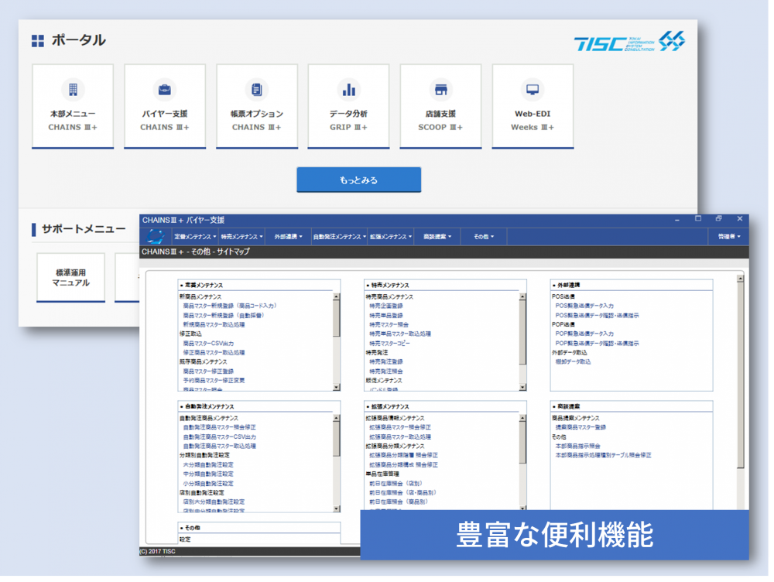Open バイヤー支援 CHAINS Ⅲ+ portal card

coord(165,106)
